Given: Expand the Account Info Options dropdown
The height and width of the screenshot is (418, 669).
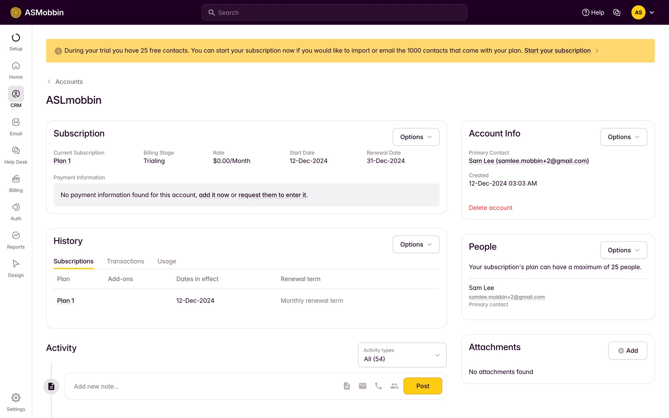Looking at the screenshot, I should (x=623, y=137).
